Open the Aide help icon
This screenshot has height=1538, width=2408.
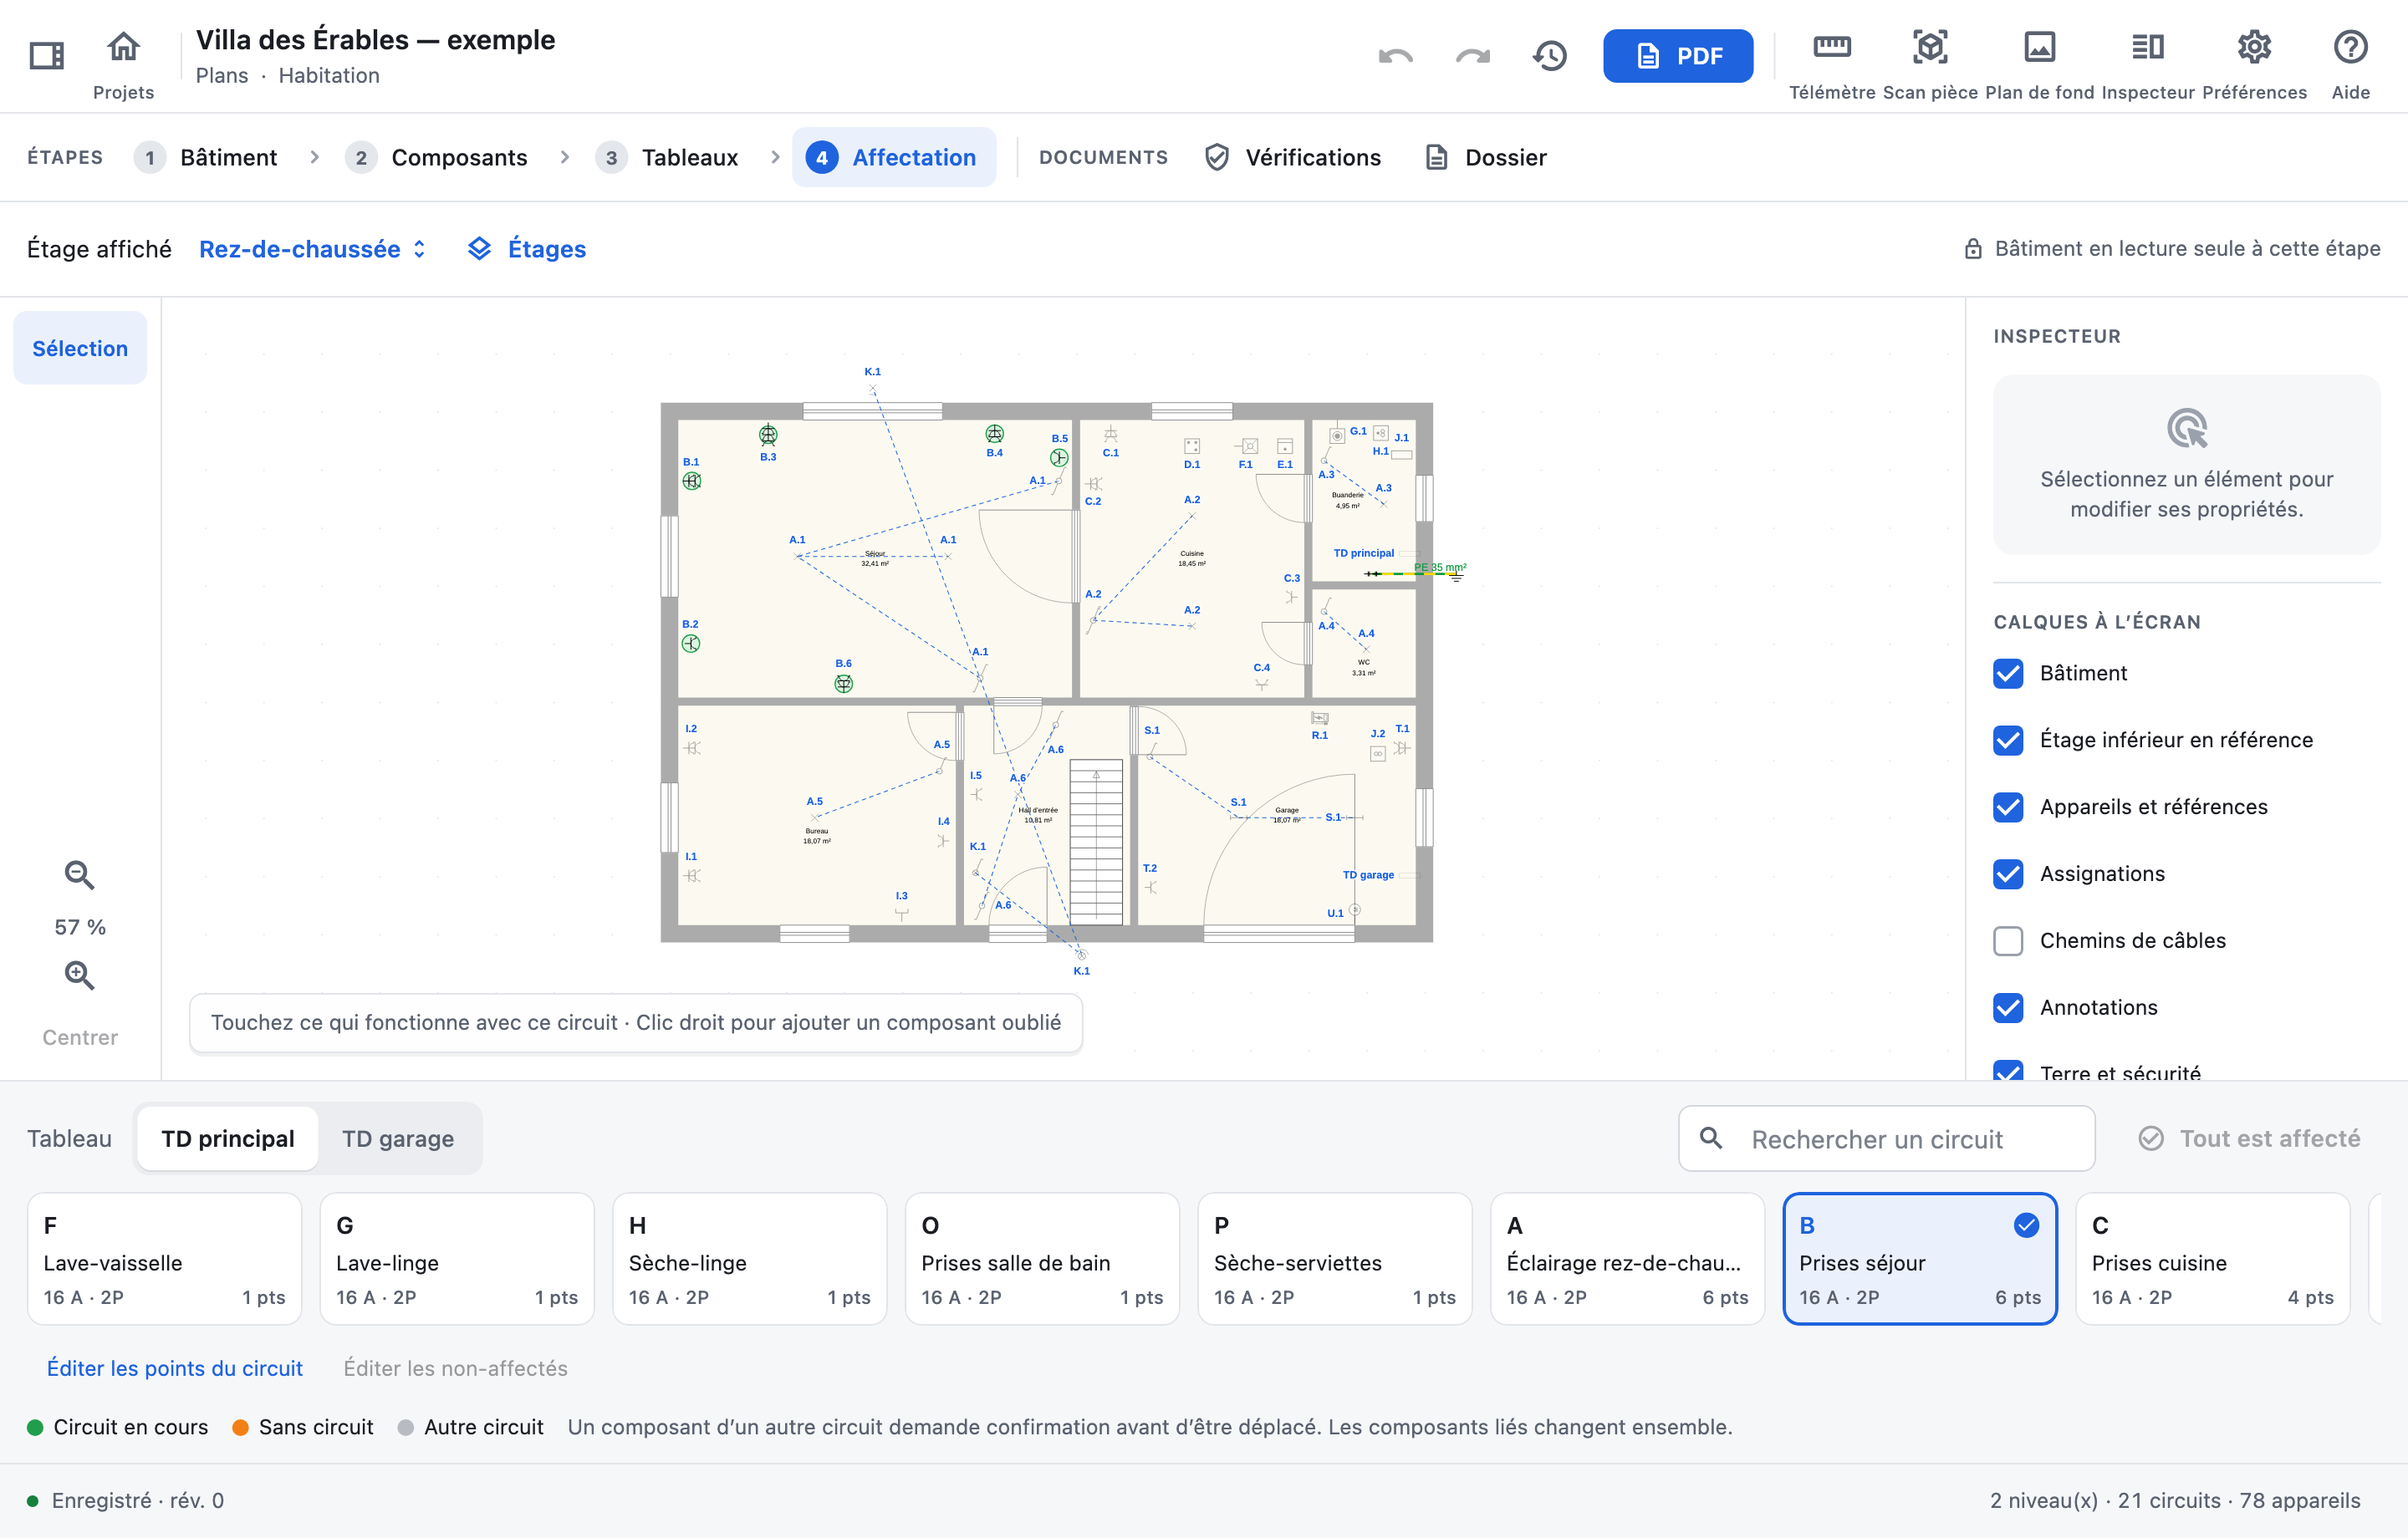2350,47
